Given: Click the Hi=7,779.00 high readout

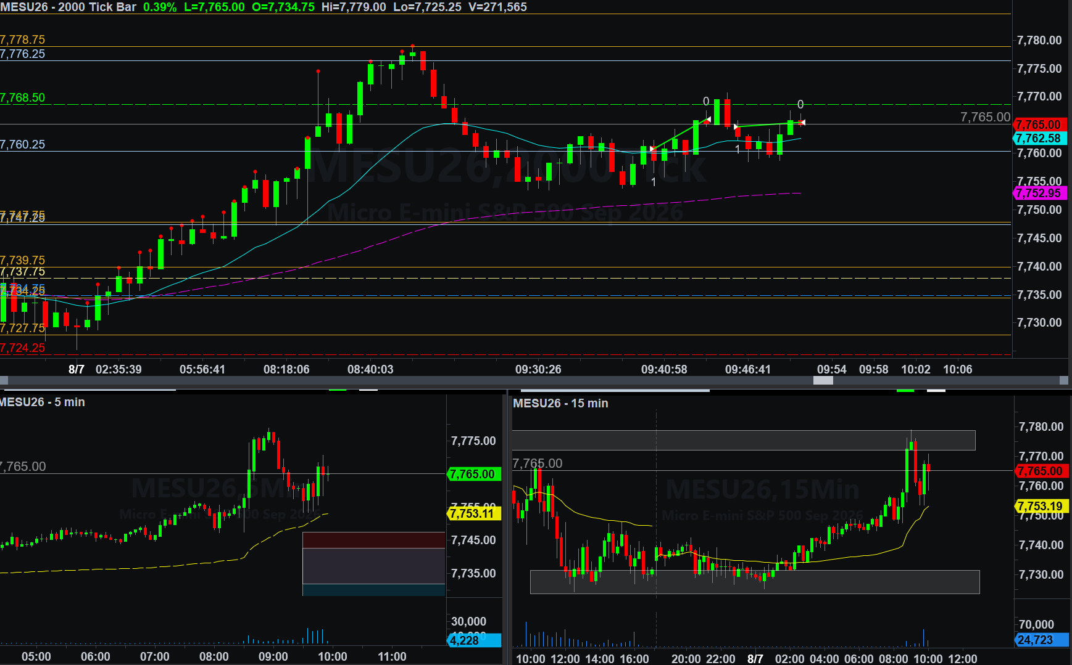Looking at the screenshot, I should tap(354, 7).
